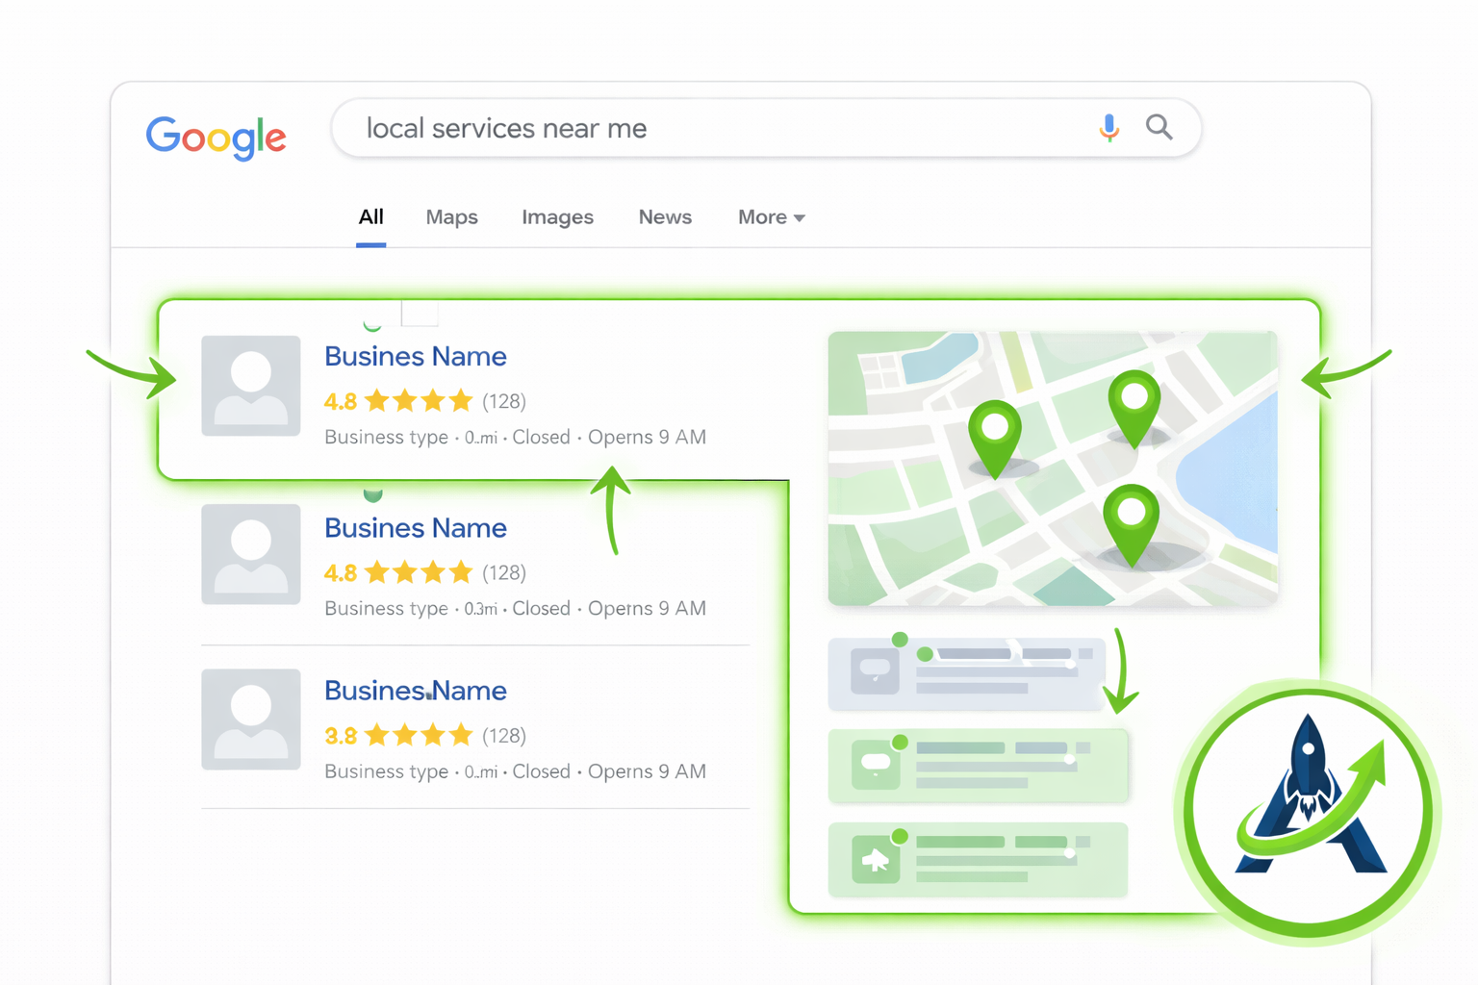
Task: Click the magnifying glass search icon
Action: 1159,127
